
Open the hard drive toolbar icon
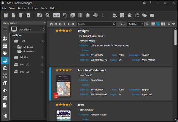pyautogui.click(x=152, y=15)
